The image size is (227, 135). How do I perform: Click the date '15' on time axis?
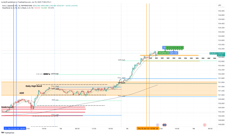click(127, 128)
